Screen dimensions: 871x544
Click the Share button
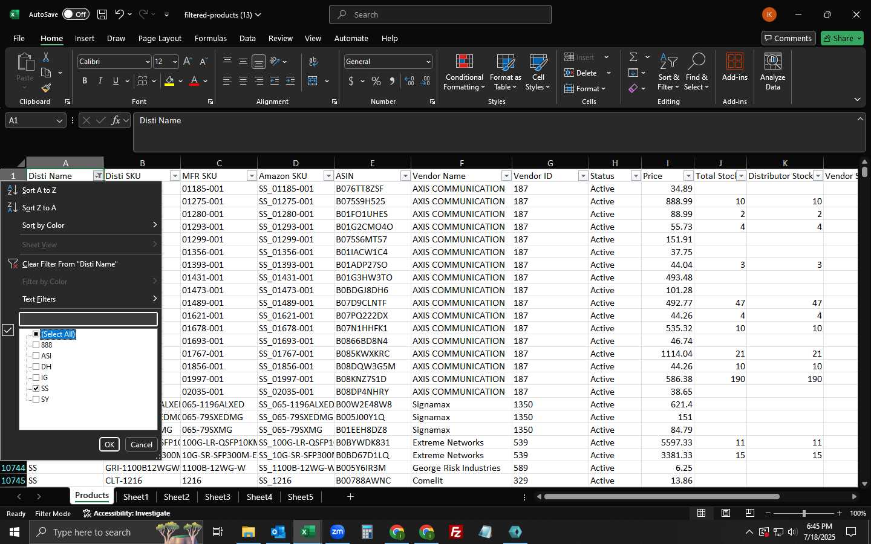(842, 38)
